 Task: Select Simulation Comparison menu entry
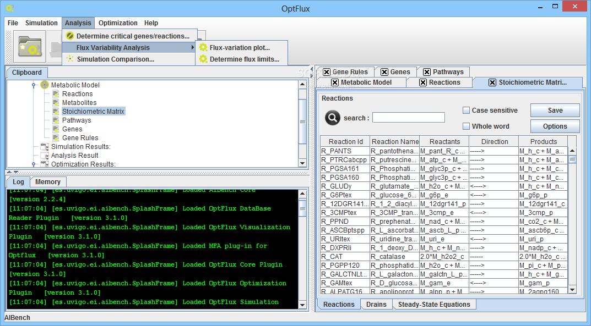click(128, 59)
